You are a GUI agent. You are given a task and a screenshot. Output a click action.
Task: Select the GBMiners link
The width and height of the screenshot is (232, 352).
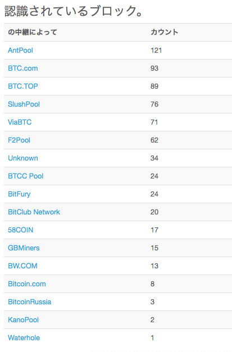(x=24, y=248)
